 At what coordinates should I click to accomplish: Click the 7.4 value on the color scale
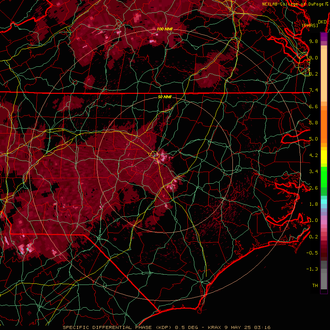[x=313, y=90]
